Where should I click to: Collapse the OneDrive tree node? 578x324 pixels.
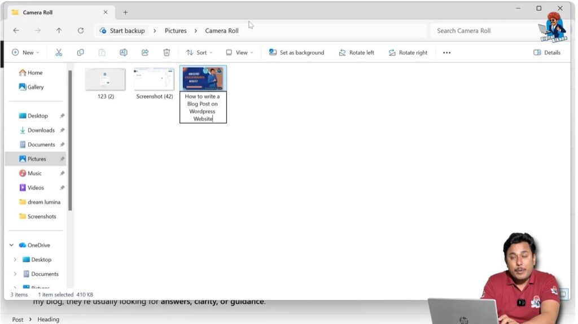[x=11, y=245]
